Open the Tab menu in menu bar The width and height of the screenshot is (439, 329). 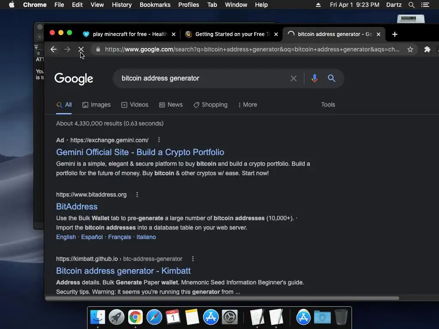click(x=212, y=5)
